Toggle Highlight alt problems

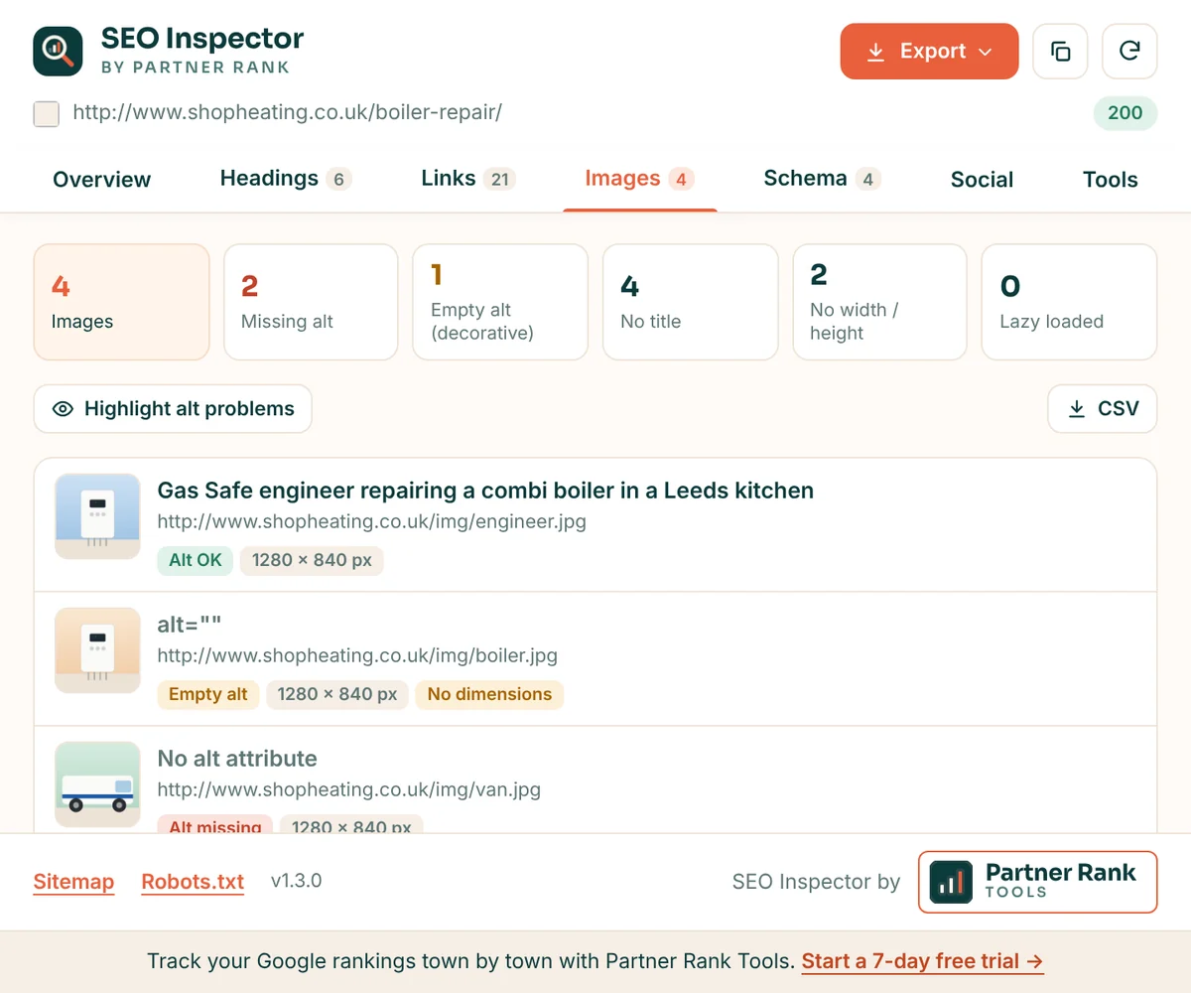pos(173,409)
